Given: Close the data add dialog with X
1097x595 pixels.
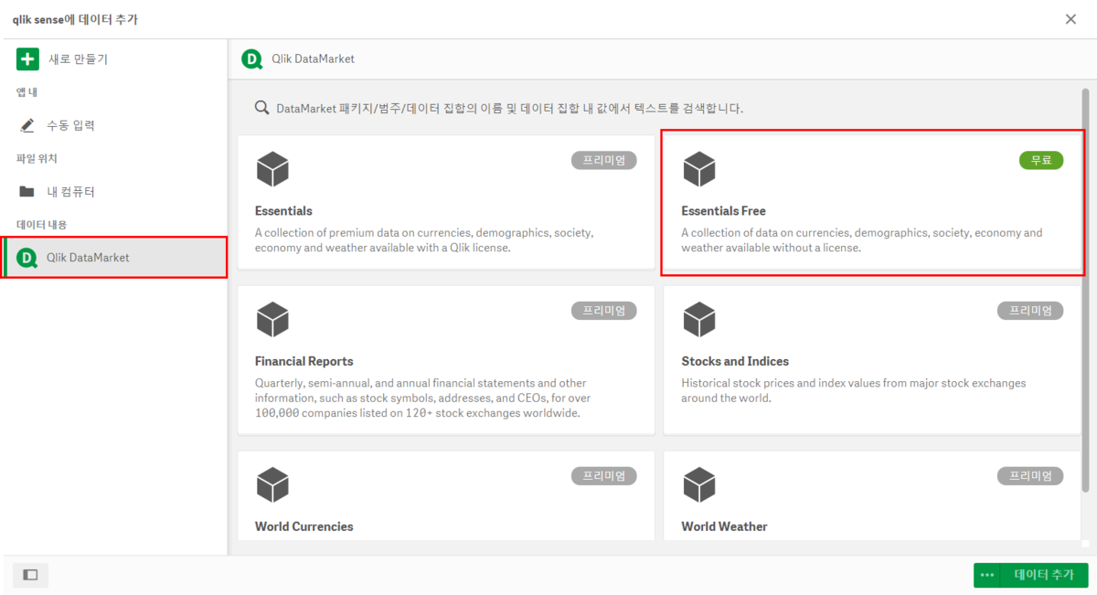Looking at the screenshot, I should pyautogui.click(x=1070, y=19).
